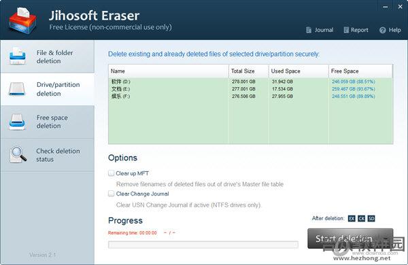Image resolution: width=408 pixels, height=265 pixels.
Task: Click the Drive/partition deletion drive icon
Action: point(17,89)
